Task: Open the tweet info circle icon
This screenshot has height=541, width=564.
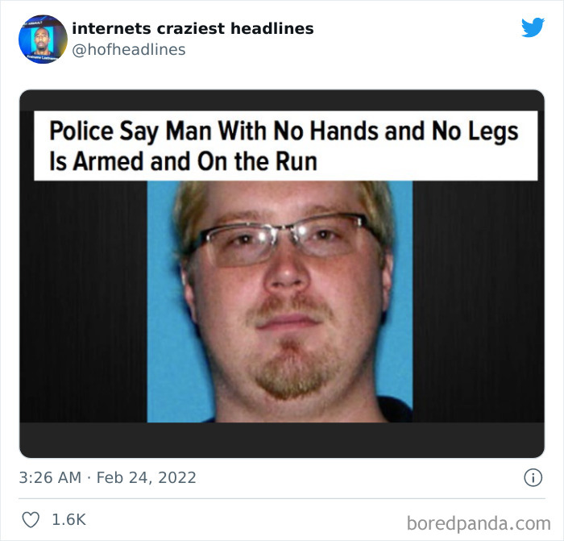Action: click(533, 477)
